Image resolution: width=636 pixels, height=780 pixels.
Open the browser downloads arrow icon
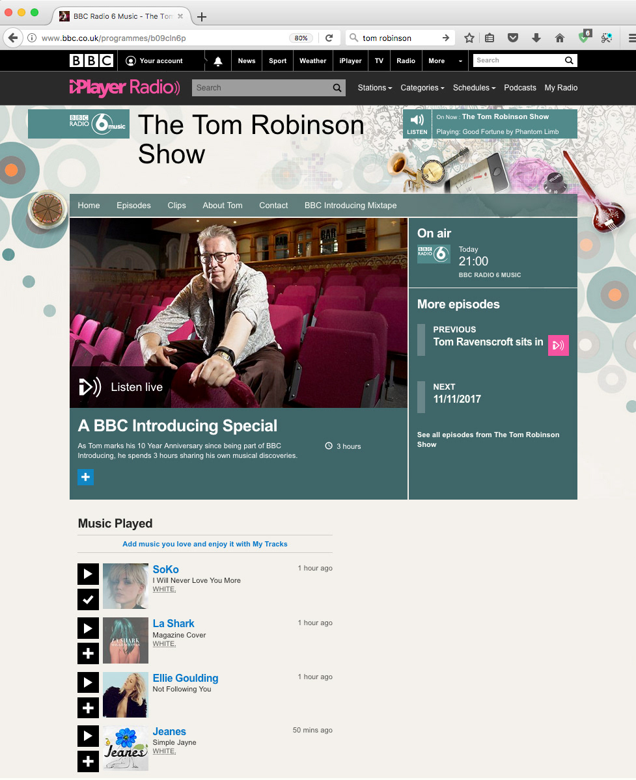pyautogui.click(x=536, y=38)
